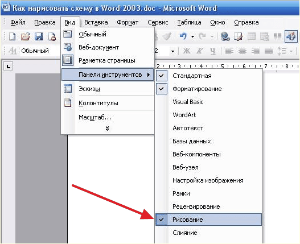Click the Open folder icon
This screenshot has height=244, width=300.
click(x=26, y=36)
